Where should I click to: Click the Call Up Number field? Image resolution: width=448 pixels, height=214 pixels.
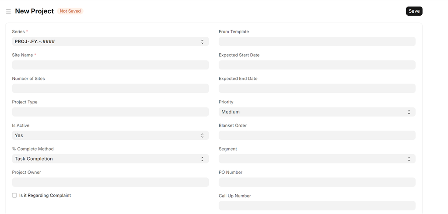tap(317, 205)
